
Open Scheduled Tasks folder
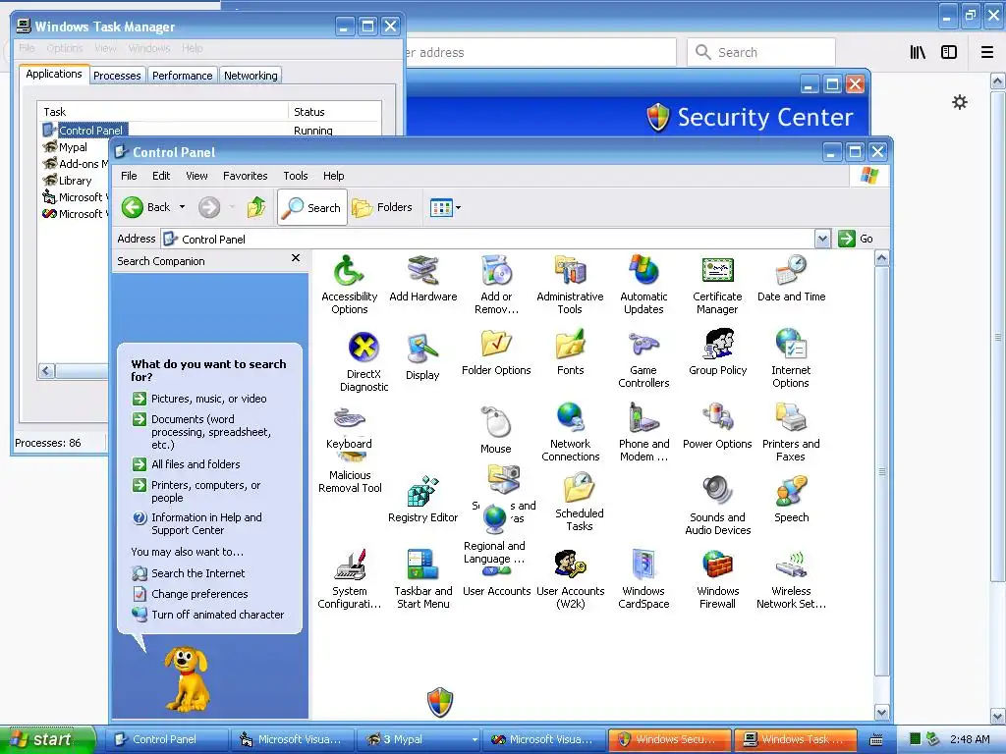[579, 502]
